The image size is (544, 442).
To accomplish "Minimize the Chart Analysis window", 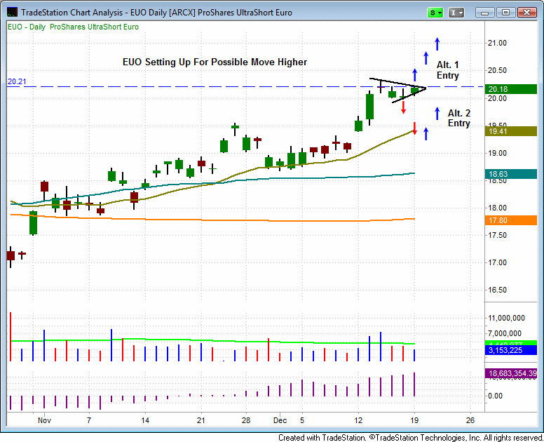I will [485, 13].
